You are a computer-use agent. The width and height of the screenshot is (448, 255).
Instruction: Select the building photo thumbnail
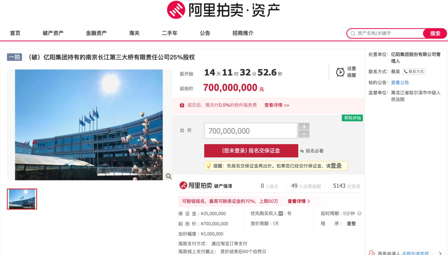click(x=22, y=199)
